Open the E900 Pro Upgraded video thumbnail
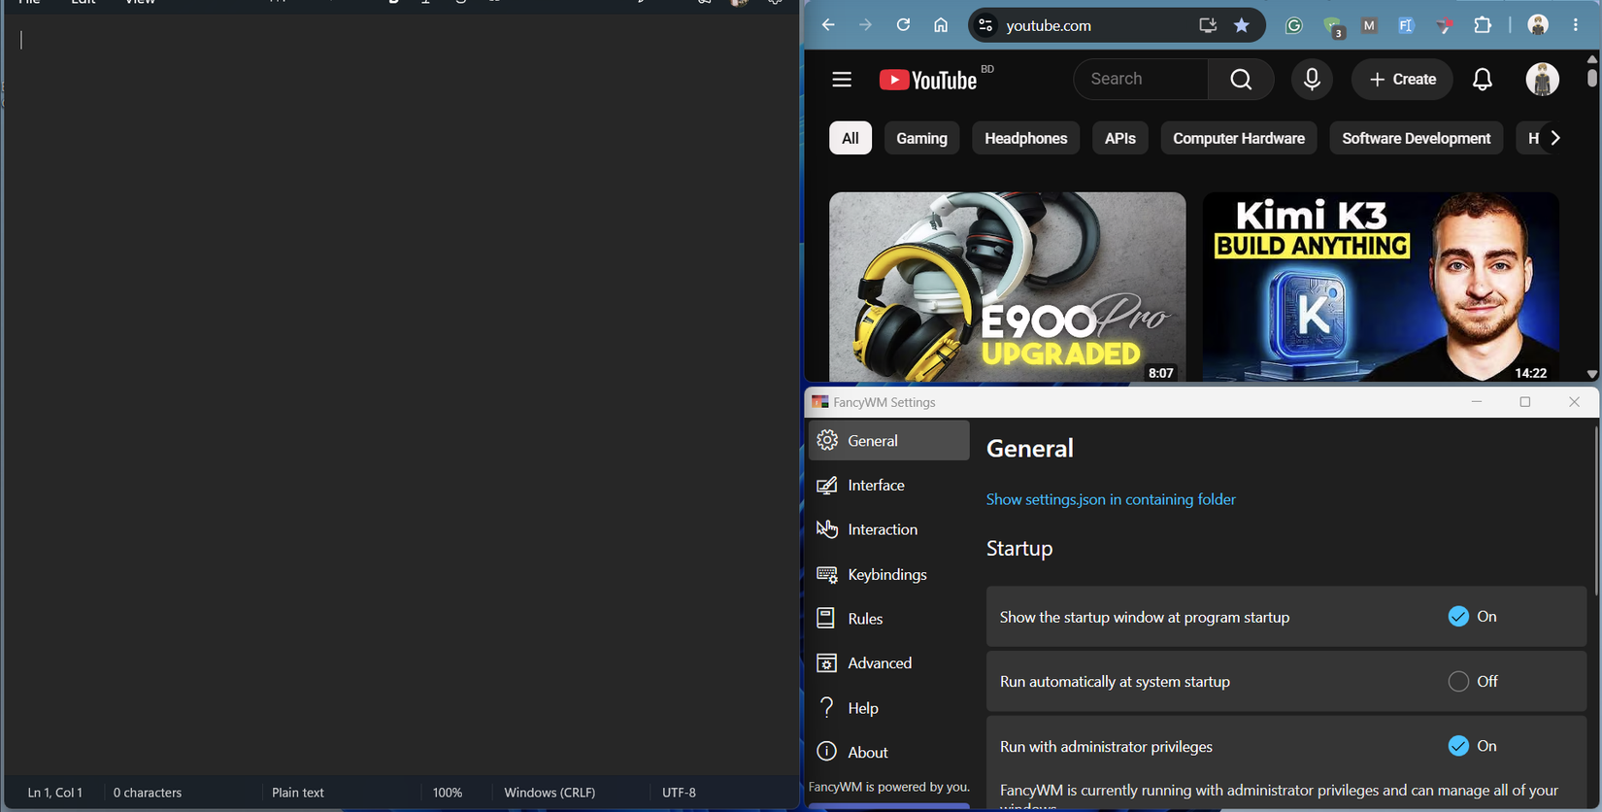 click(x=1008, y=287)
